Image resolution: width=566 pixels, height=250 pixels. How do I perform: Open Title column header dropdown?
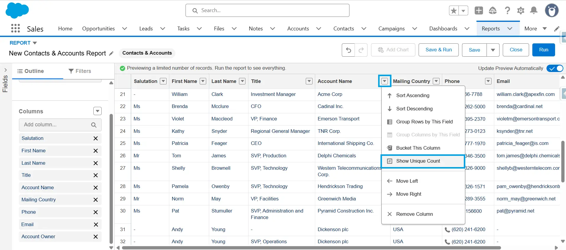[309, 81]
